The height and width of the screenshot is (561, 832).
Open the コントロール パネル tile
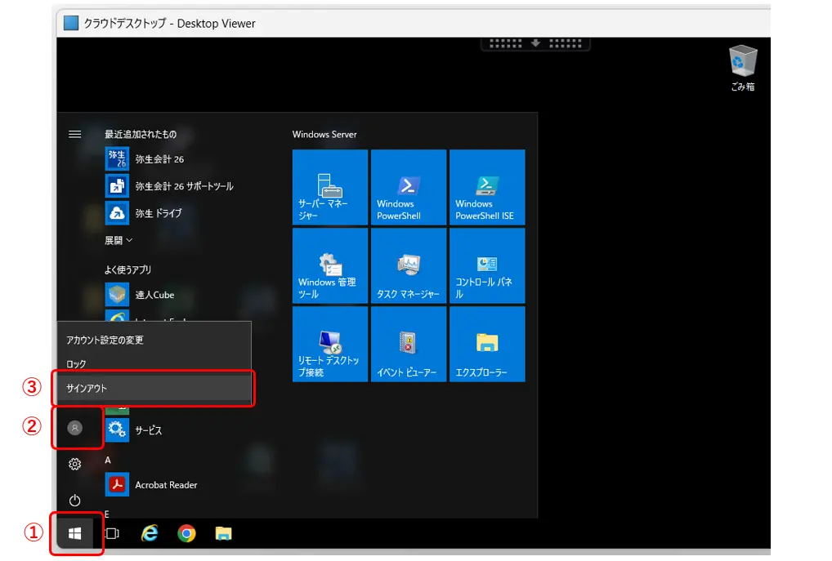click(487, 265)
